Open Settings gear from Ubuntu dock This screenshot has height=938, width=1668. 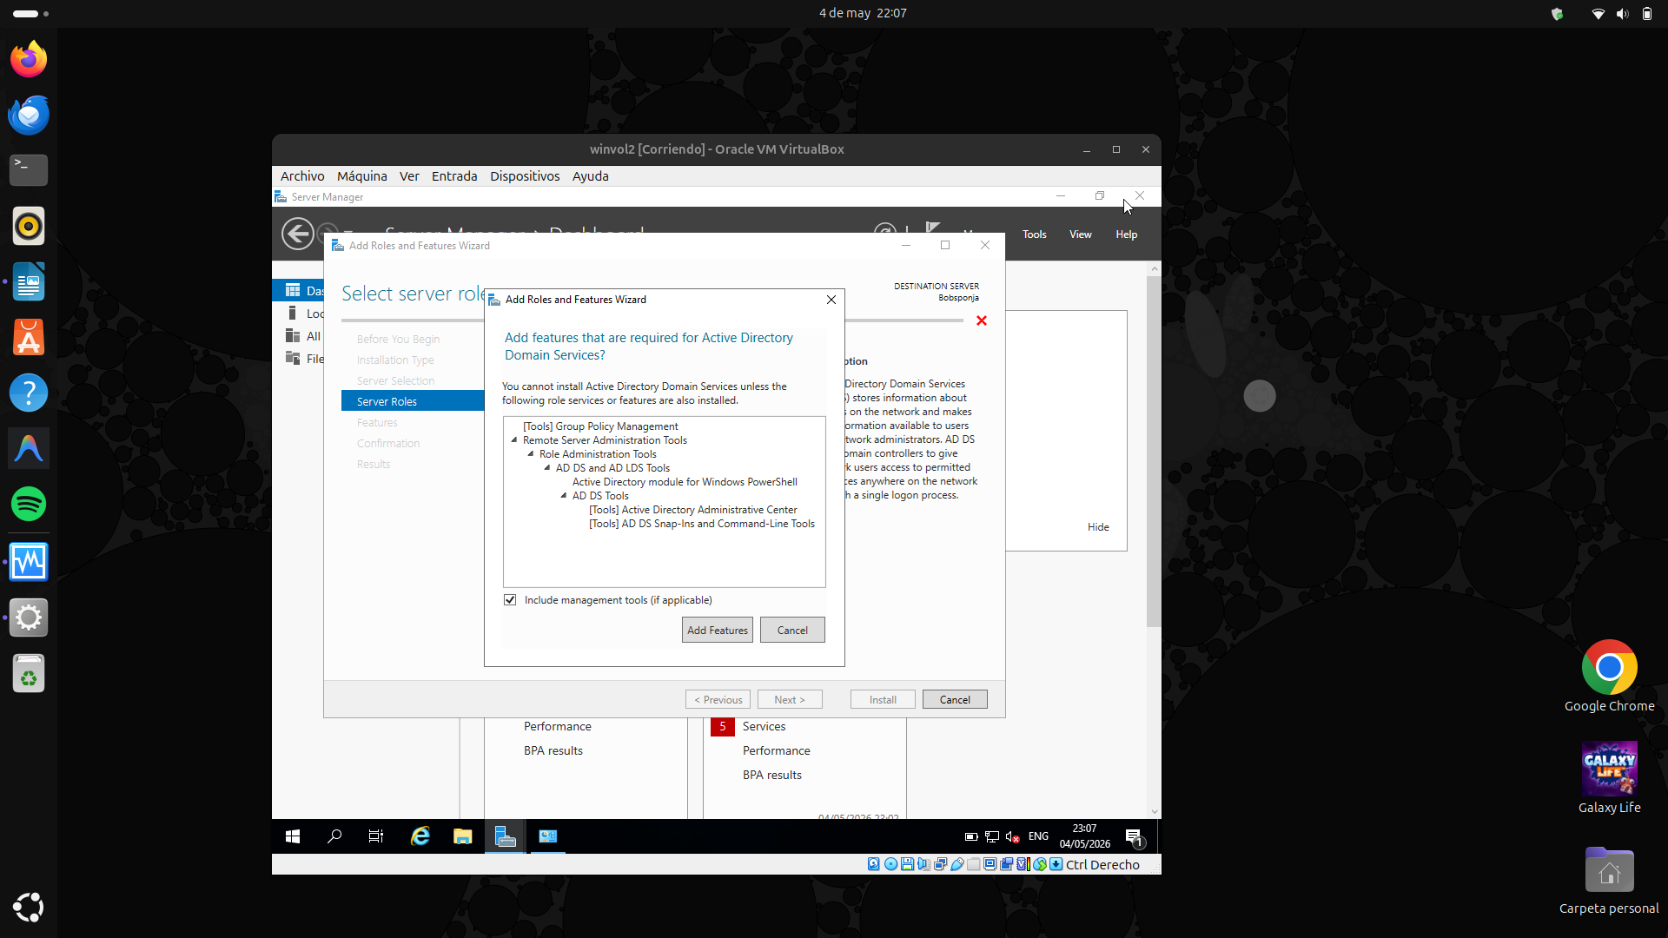29,618
